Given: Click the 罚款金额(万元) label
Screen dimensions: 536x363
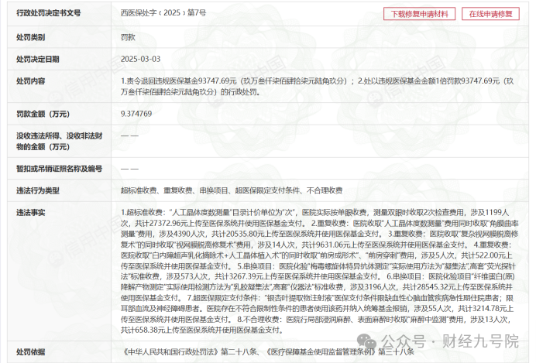Looking at the screenshot, I should click(x=43, y=114).
